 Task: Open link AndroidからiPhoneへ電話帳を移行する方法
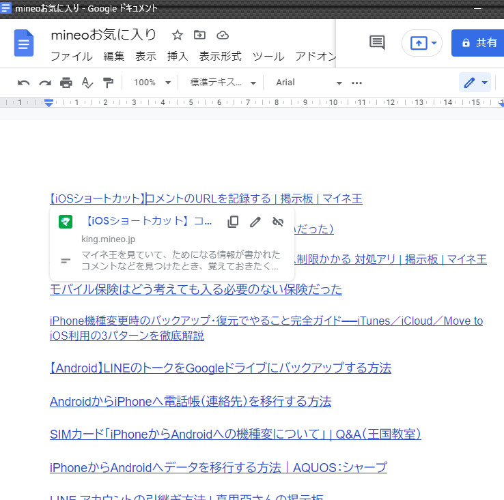190,401
